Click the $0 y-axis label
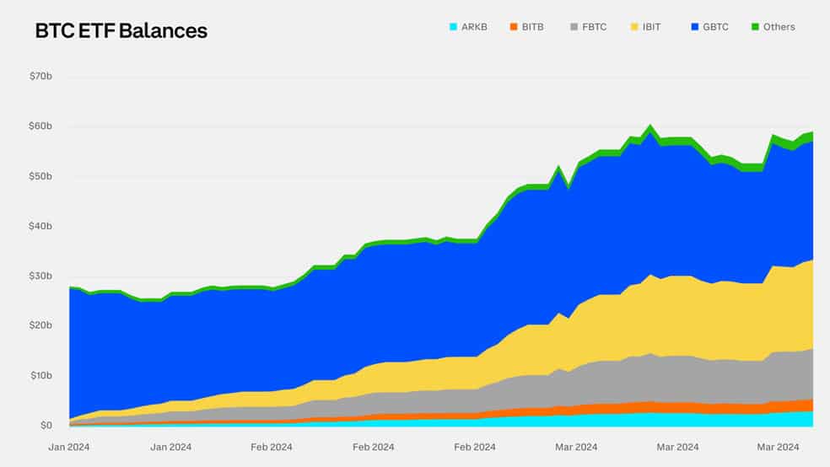Screen dimensions: 830x467 tap(46, 425)
